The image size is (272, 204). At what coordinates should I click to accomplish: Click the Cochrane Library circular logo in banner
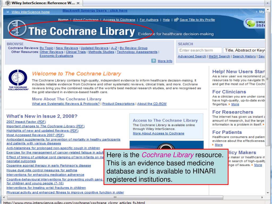[17, 28]
